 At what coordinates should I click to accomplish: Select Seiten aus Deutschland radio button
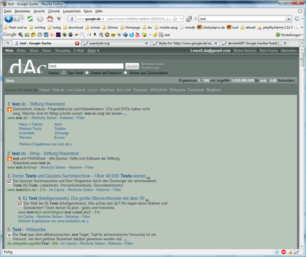(125, 73)
